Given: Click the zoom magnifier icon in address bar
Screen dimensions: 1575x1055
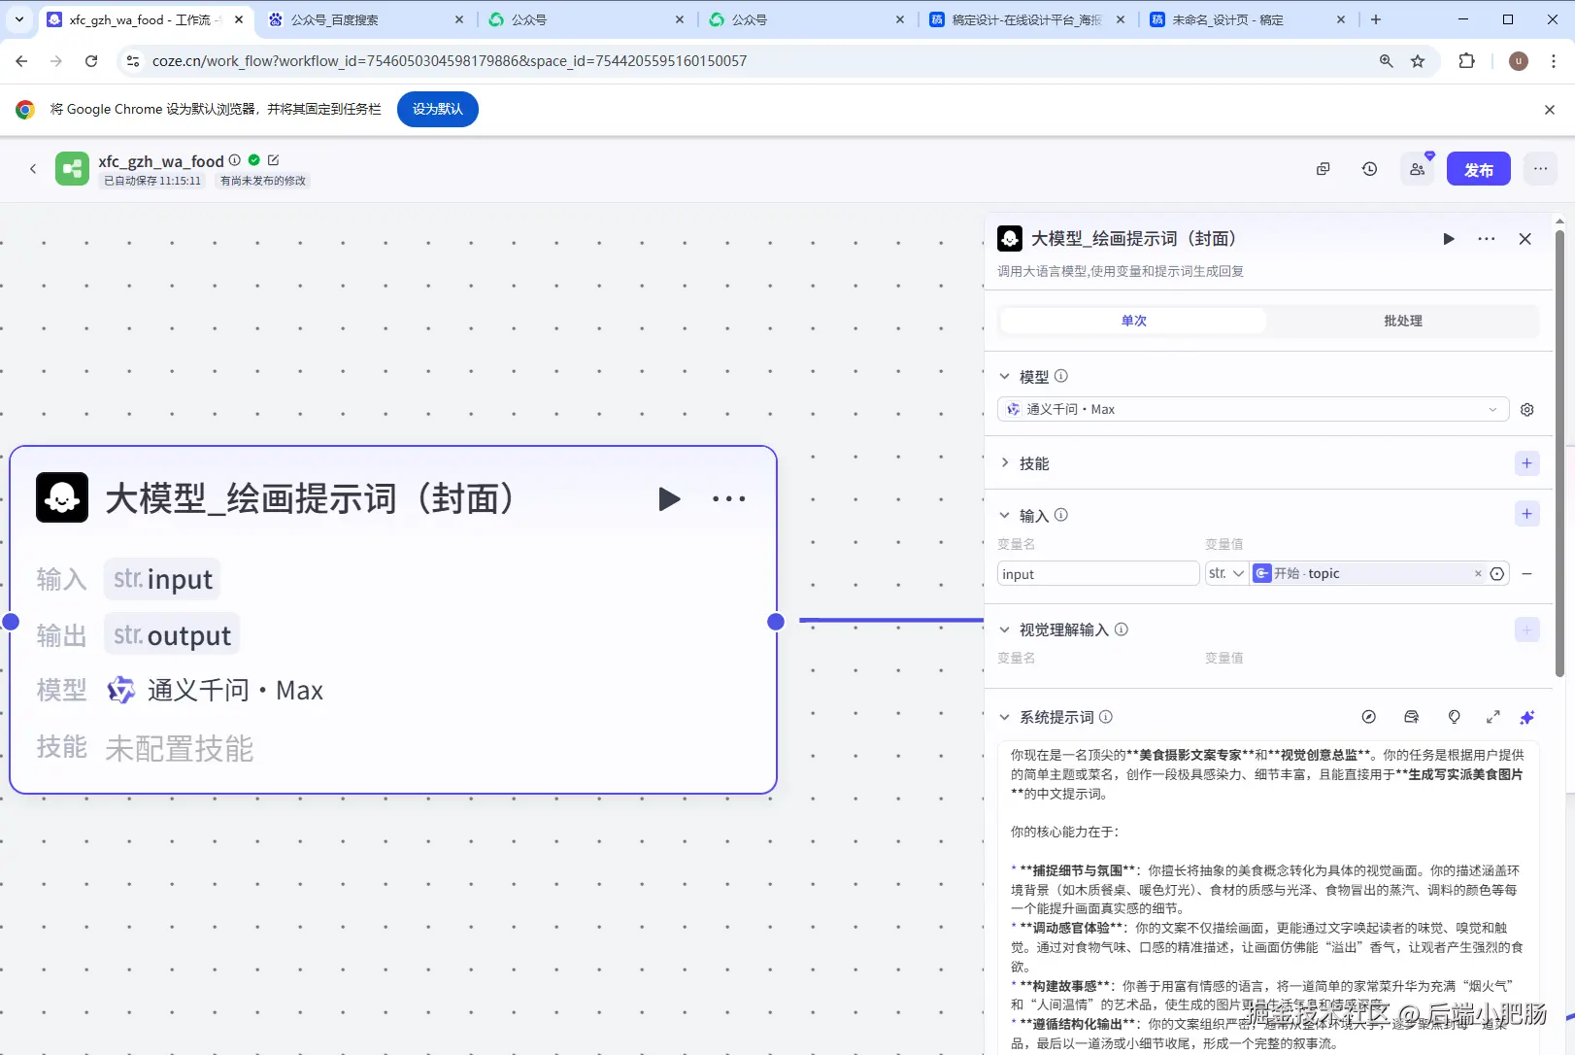Looking at the screenshot, I should point(1387,61).
